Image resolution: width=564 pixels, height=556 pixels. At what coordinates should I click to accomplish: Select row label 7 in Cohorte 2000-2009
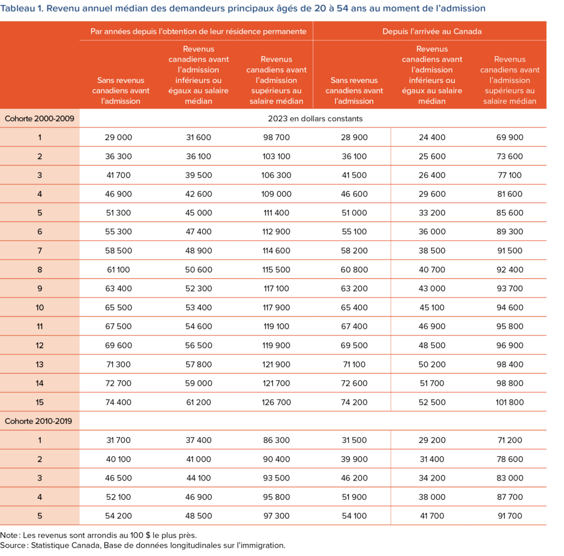[40, 251]
